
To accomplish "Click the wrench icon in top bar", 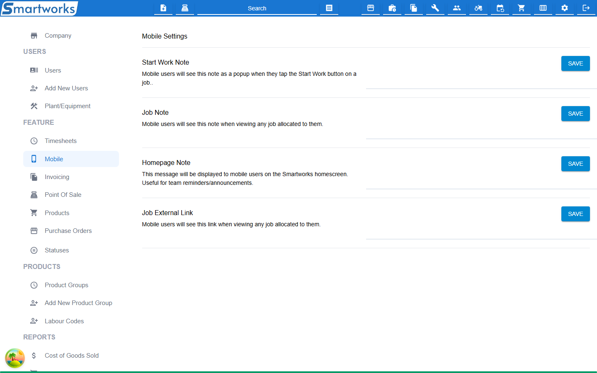I will coord(435,8).
